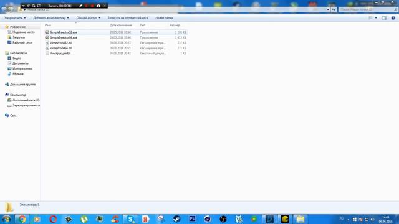The height and width of the screenshot is (224, 399).
Task: Click the search magnifier icon
Action: click(x=395, y=9)
